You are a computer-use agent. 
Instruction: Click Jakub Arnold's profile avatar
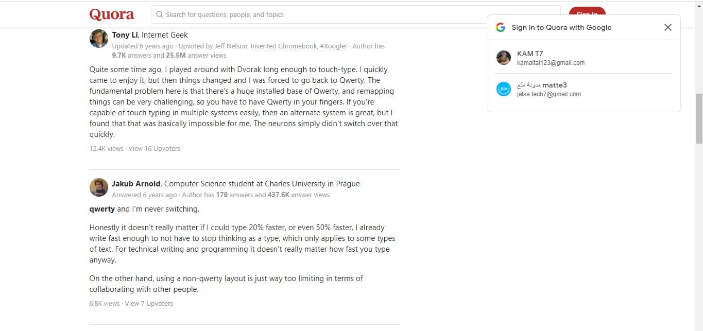tap(98, 187)
